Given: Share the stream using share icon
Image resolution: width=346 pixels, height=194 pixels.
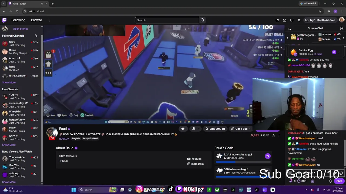Looking at the screenshot, I should coord(273,136).
